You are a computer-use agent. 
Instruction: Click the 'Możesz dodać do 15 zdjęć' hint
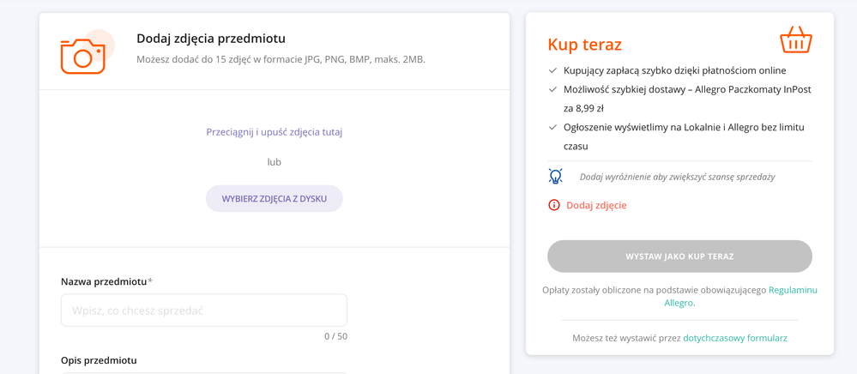(281, 59)
